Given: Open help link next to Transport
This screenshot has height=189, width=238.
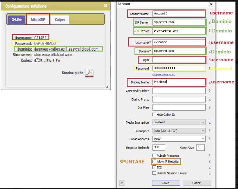Looking at the screenshot, I should coord(210,131).
